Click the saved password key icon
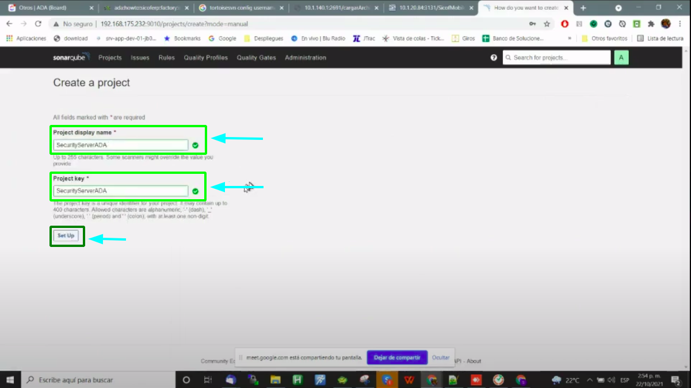 click(x=532, y=24)
